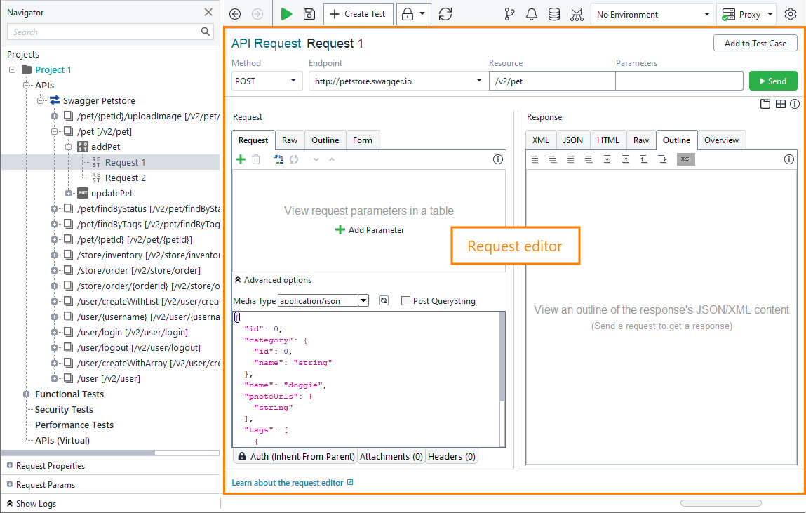Collapse the Swagger Petstore tree node
The width and height of the screenshot is (806, 513).
41,100
